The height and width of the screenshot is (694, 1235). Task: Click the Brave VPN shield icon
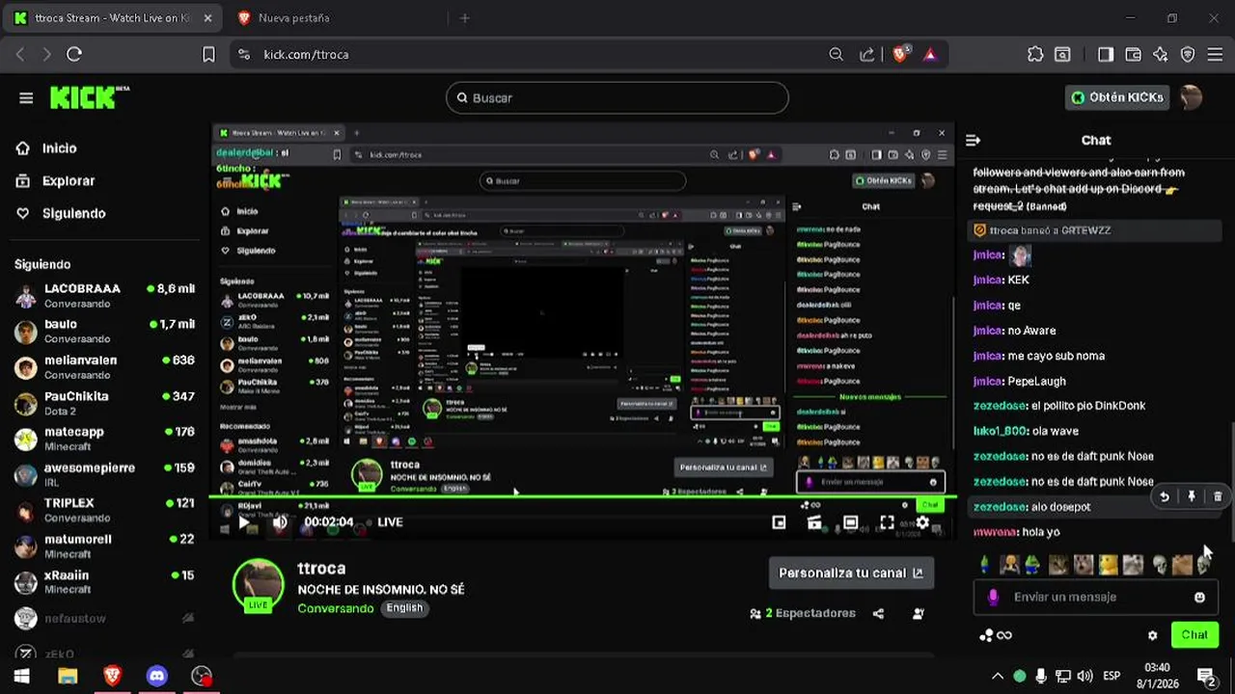click(x=1188, y=55)
